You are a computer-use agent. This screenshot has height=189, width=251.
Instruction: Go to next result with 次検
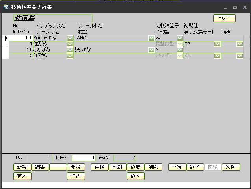(231, 167)
